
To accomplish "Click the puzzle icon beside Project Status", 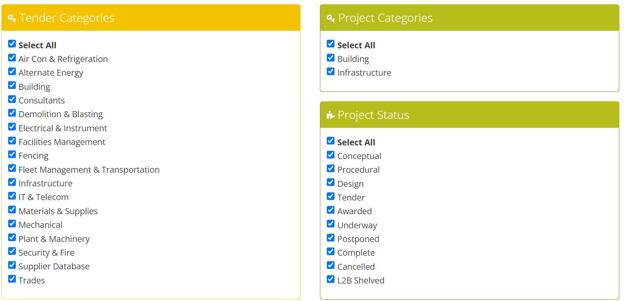I will pyautogui.click(x=331, y=115).
